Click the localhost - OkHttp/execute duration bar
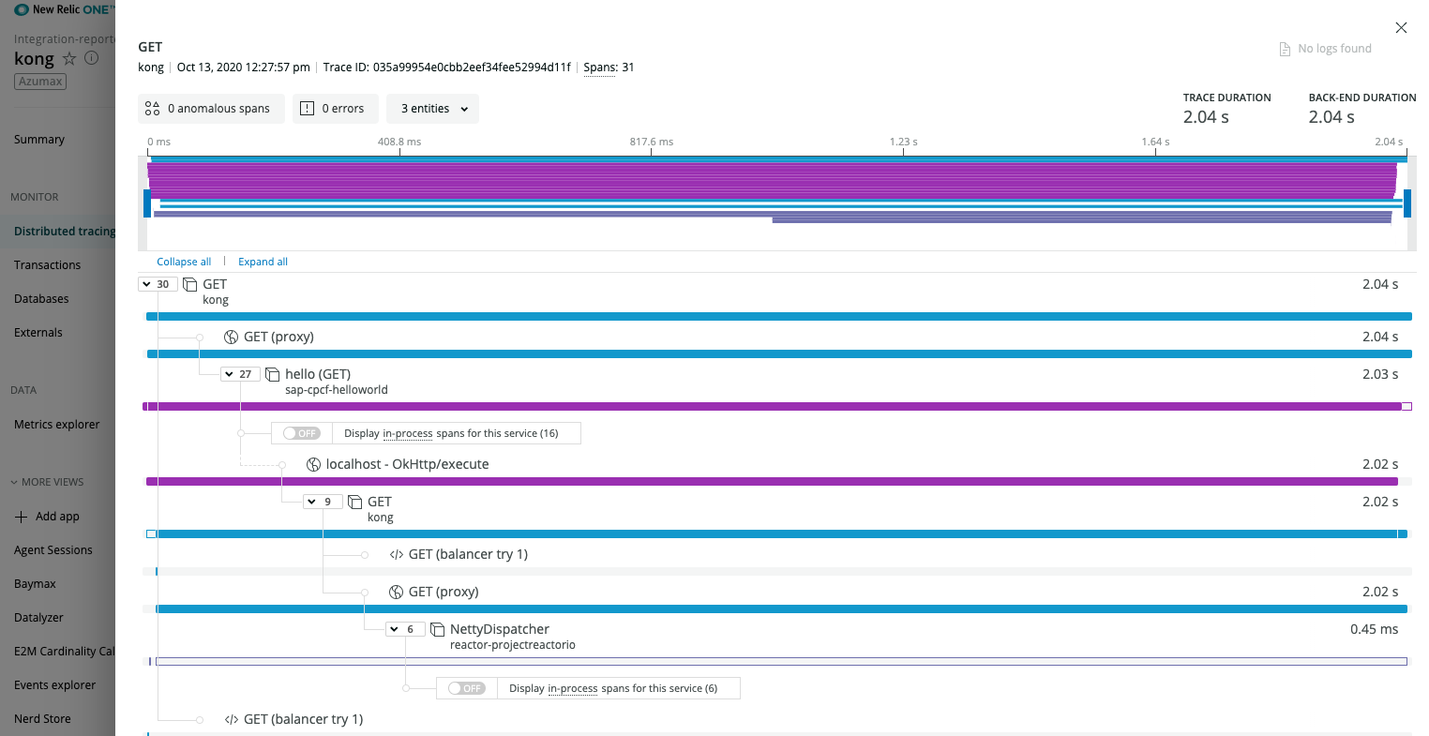1429x736 pixels. (773, 482)
